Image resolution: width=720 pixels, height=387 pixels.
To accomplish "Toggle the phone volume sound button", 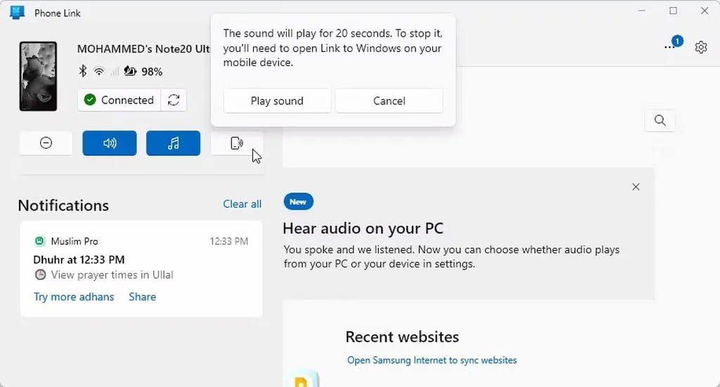I will point(110,143).
